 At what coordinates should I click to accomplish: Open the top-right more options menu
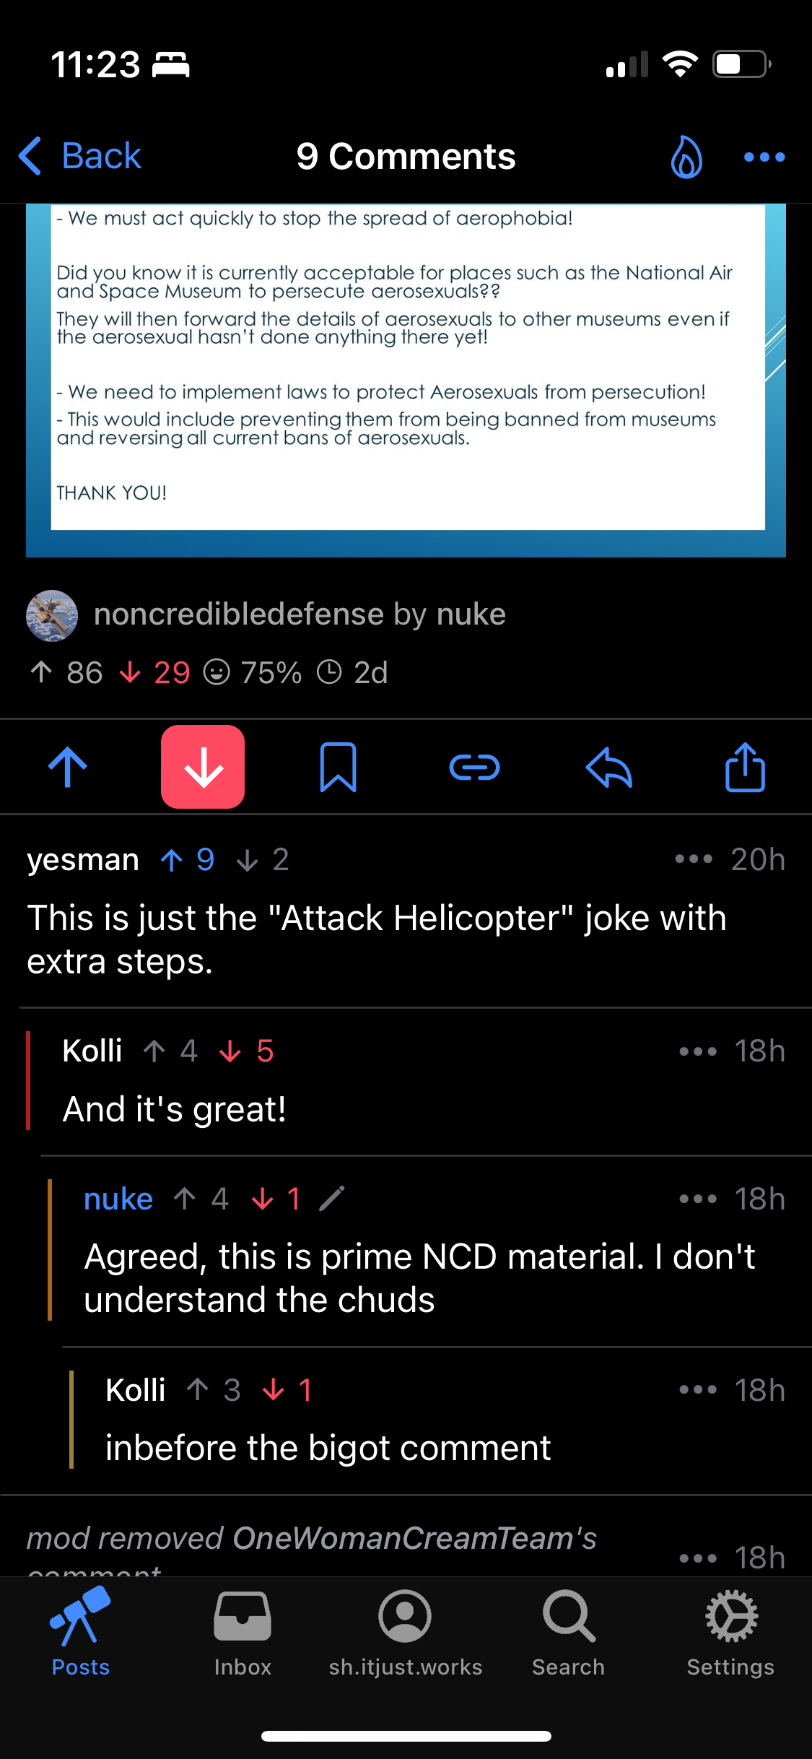pos(764,157)
